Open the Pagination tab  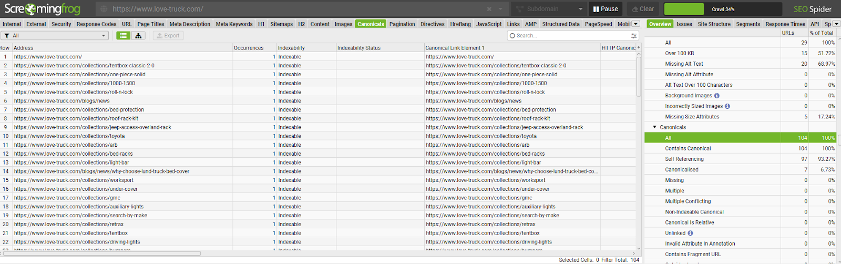(x=402, y=24)
